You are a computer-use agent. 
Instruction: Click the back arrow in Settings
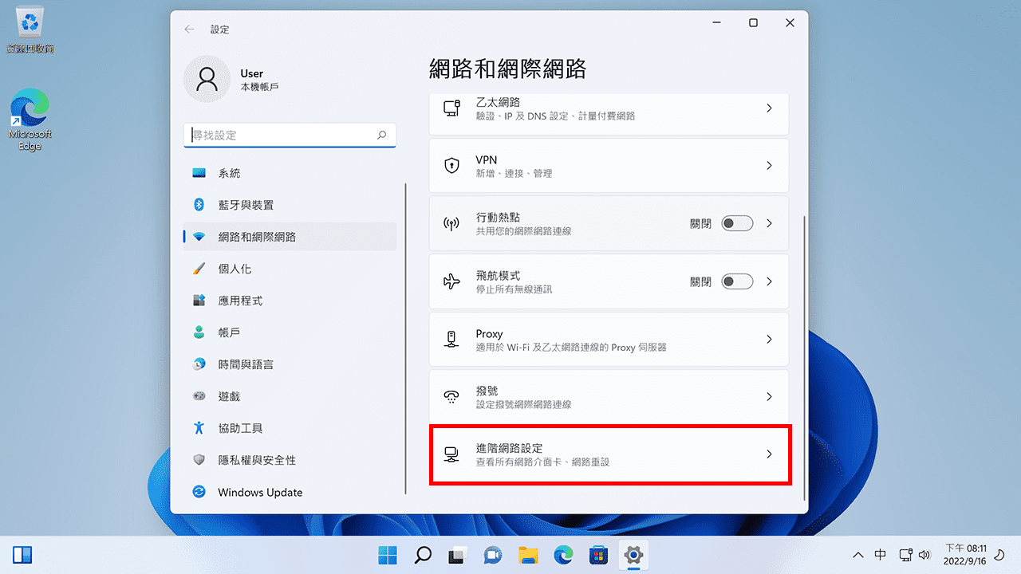189,29
